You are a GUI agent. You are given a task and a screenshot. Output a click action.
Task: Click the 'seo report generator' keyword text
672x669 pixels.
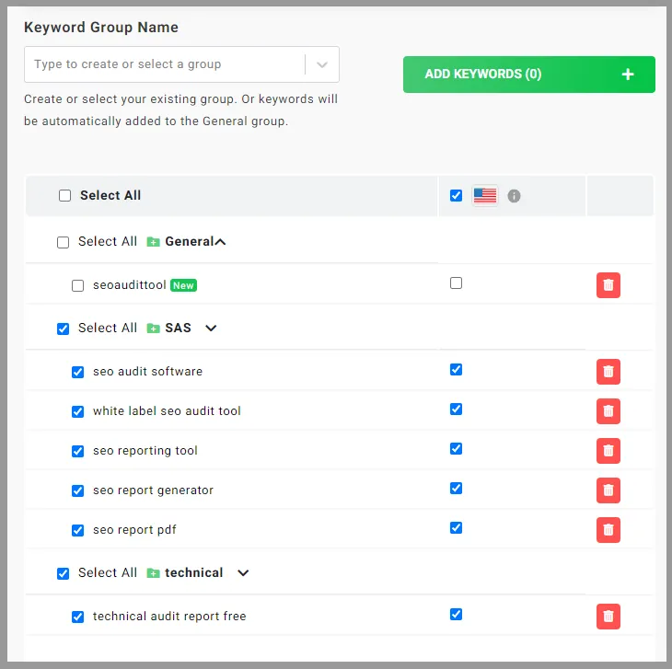coord(153,490)
